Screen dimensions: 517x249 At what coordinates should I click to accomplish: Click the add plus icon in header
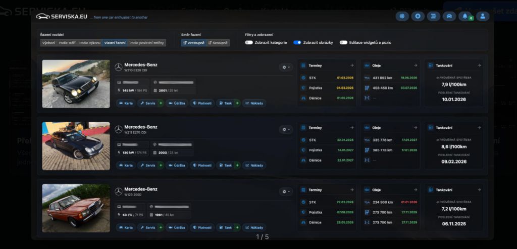click(x=418, y=17)
